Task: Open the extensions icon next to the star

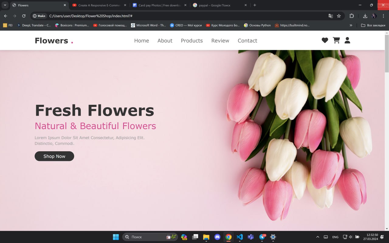Action: 352,16
